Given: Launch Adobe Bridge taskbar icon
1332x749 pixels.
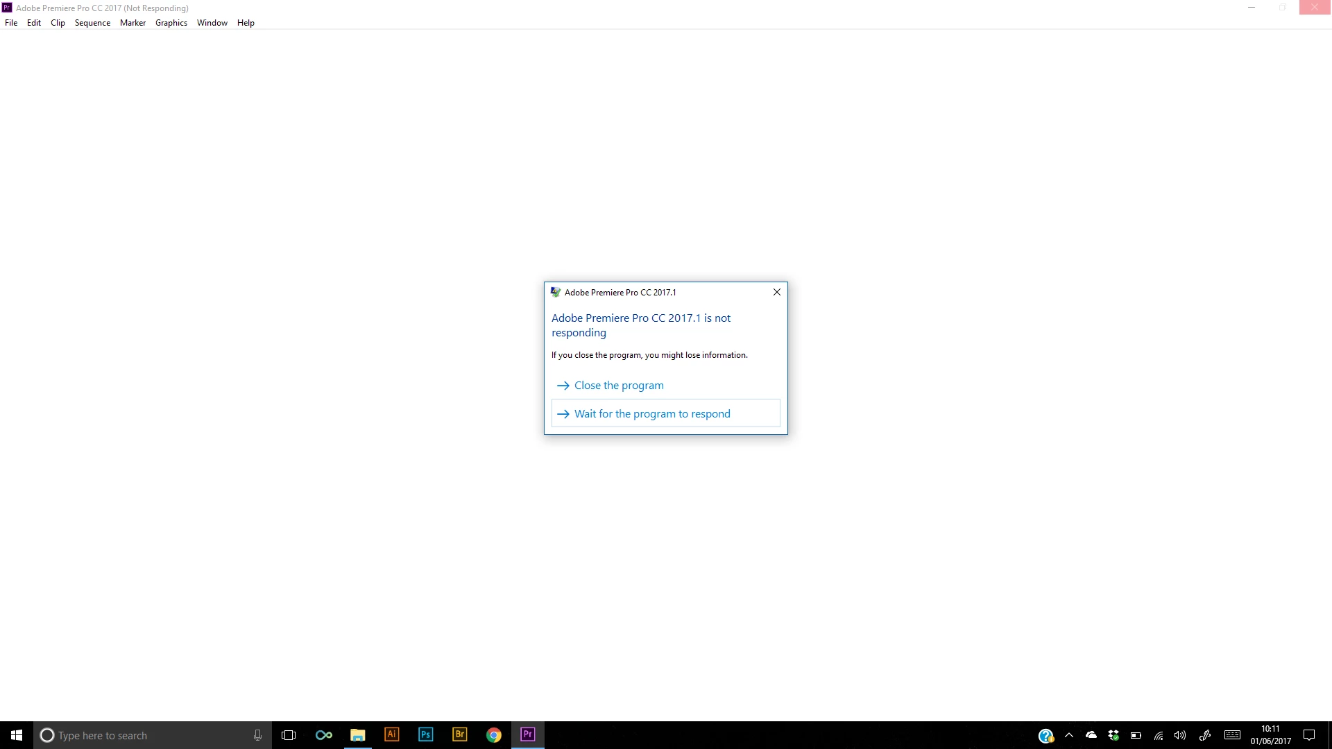Looking at the screenshot, I should click(459, 734).
